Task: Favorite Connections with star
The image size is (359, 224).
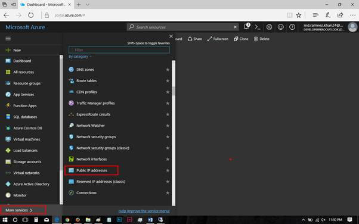Action: [x=168, y=193]
